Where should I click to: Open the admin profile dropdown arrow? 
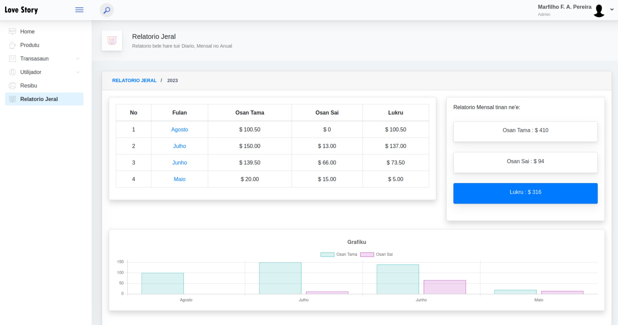click(612, 9)
